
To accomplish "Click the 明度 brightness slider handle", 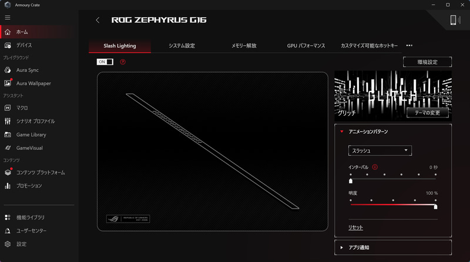I will 435,207.
